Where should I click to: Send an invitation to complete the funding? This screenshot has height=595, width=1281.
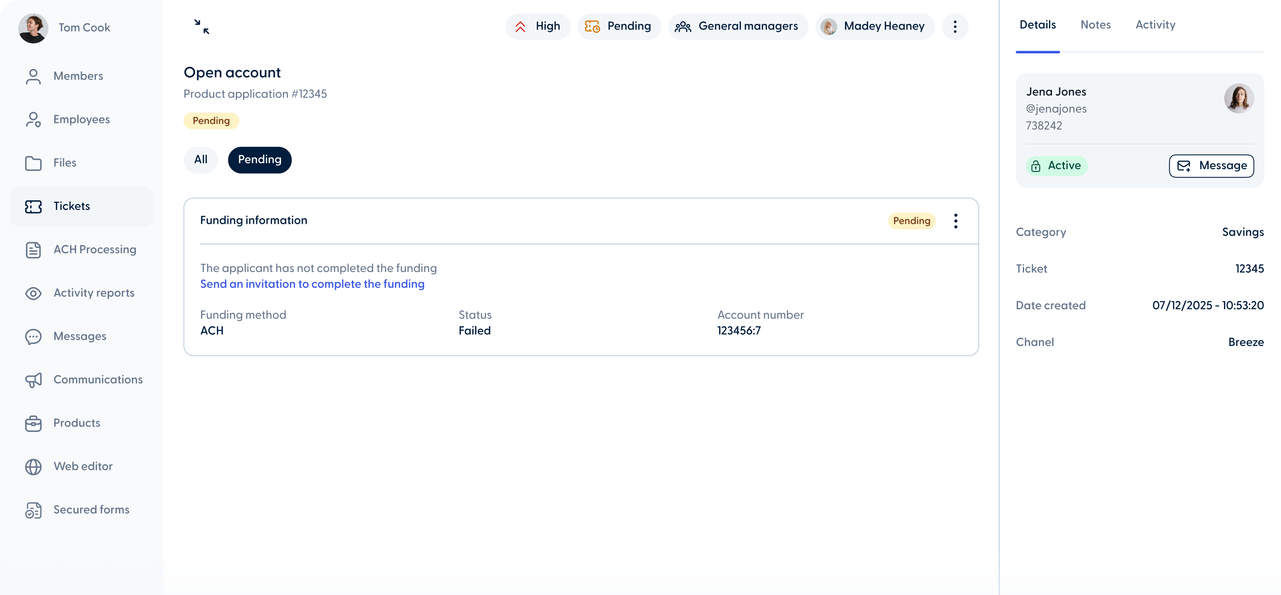point(312,284)
